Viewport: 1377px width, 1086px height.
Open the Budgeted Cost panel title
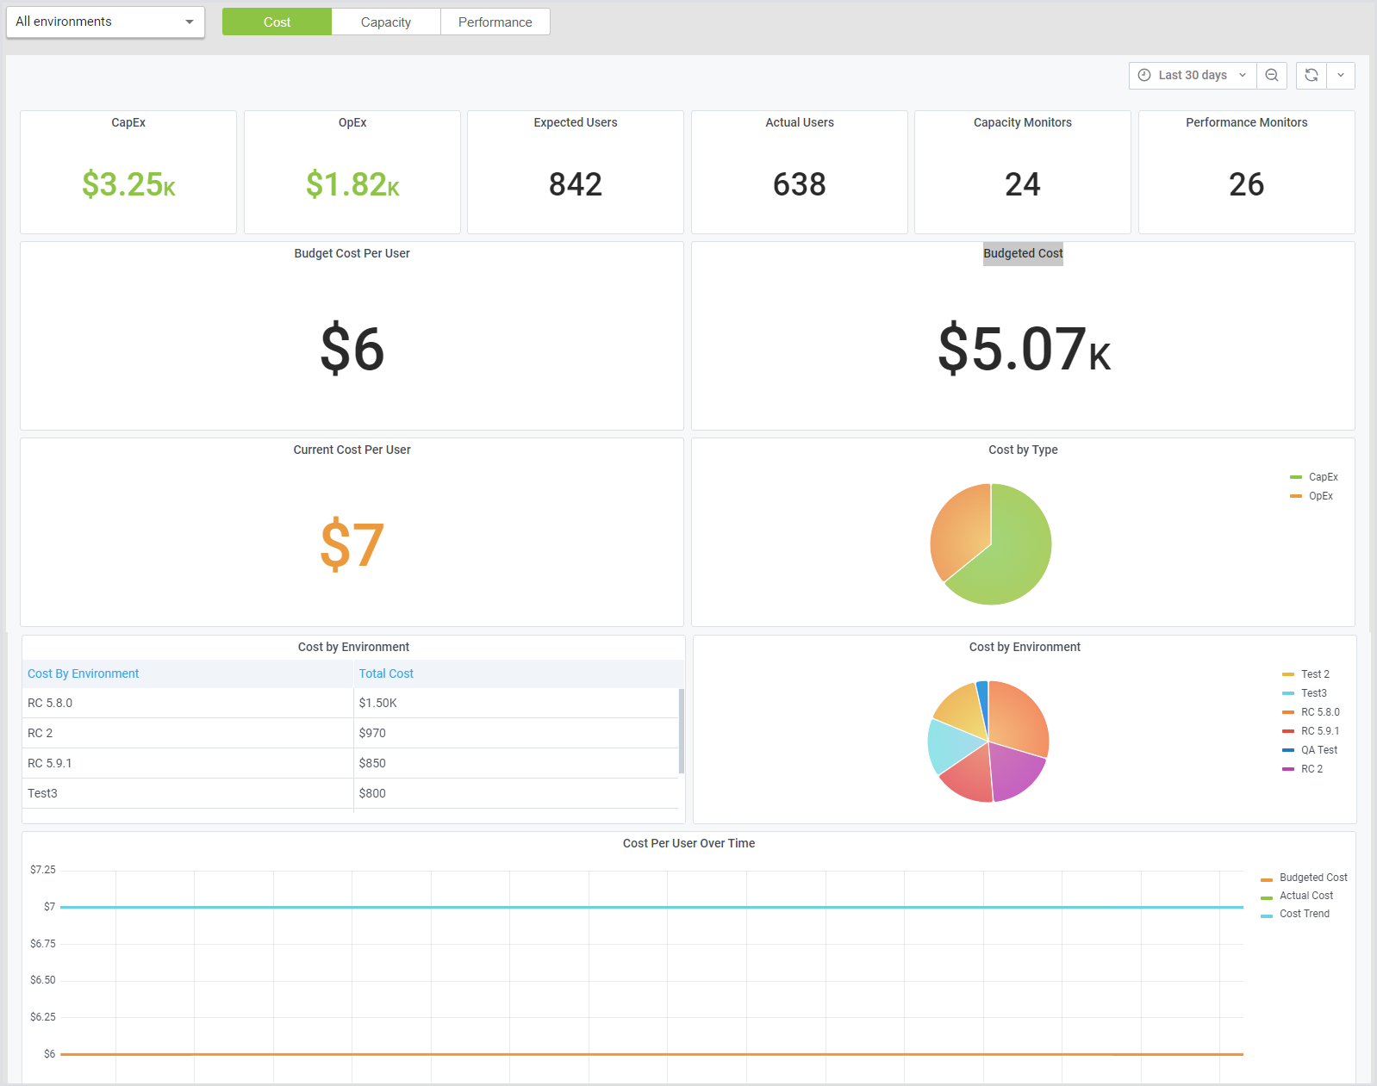click(1023, 253)
